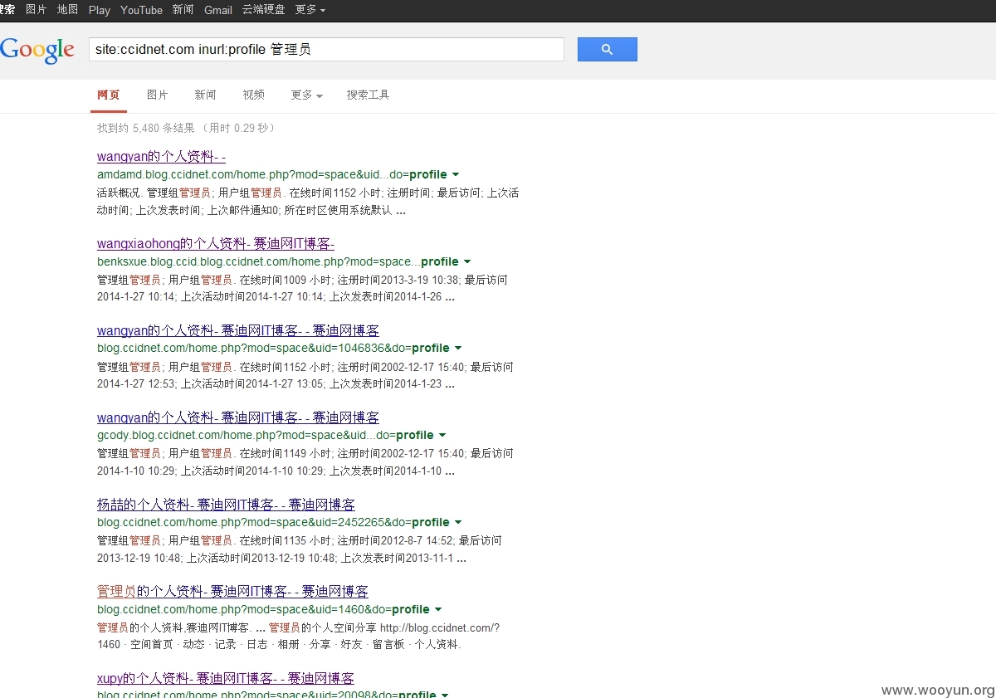Switch to the 新闻 results tab

(x=206, y=95)
